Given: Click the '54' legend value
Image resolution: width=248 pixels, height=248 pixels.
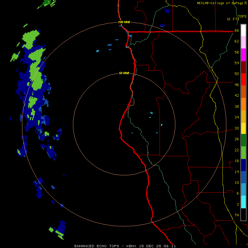Looking at the screenshot, I should pyautogui.click(x=237, y=63).
